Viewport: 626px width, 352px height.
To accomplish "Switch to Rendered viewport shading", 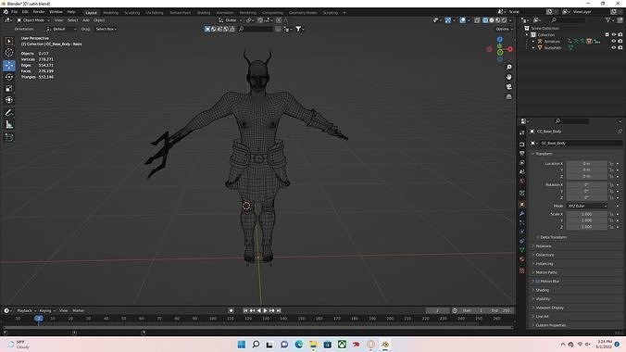I will click(505, 20).
